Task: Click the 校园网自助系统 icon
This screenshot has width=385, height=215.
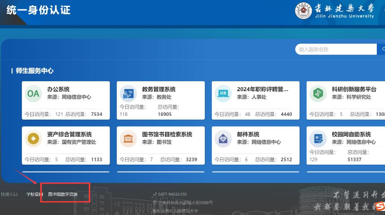Action: tap(318, 139)
